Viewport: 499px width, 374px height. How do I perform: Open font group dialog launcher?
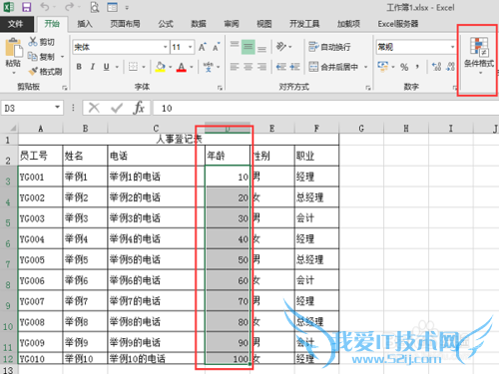(x=220, y=88)
